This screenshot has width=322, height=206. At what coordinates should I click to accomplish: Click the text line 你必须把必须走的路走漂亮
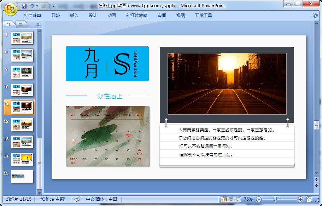point(222,138)
